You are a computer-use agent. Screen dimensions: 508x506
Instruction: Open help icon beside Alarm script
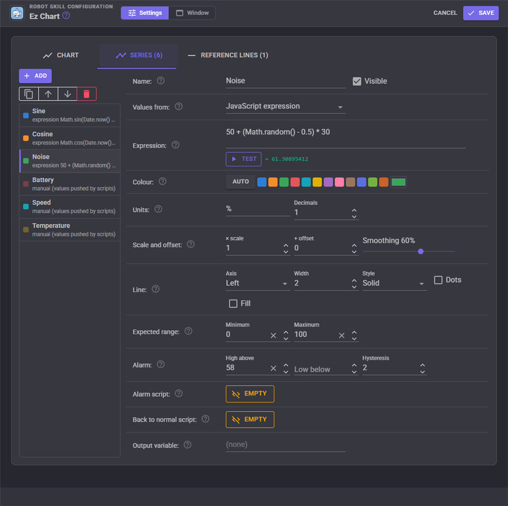coord(179,393)
